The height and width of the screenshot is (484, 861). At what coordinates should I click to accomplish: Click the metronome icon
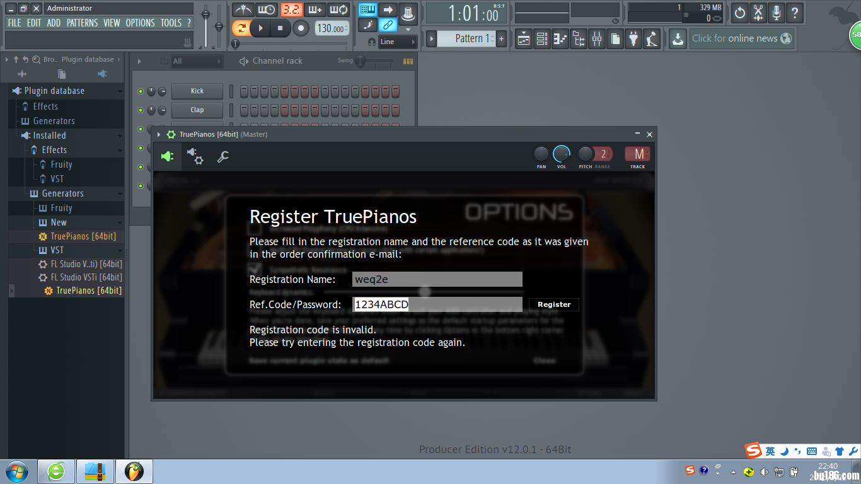pos(243,9)
